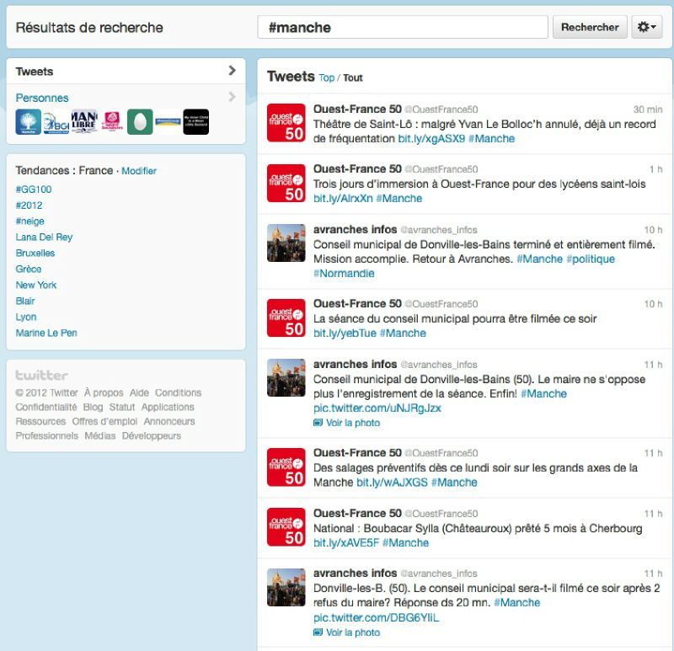Viewport: 674px width, 651px height.
Task: Click Ouest-France 50 avatar on Boubacar Sylla tweet
Action: 286,527
